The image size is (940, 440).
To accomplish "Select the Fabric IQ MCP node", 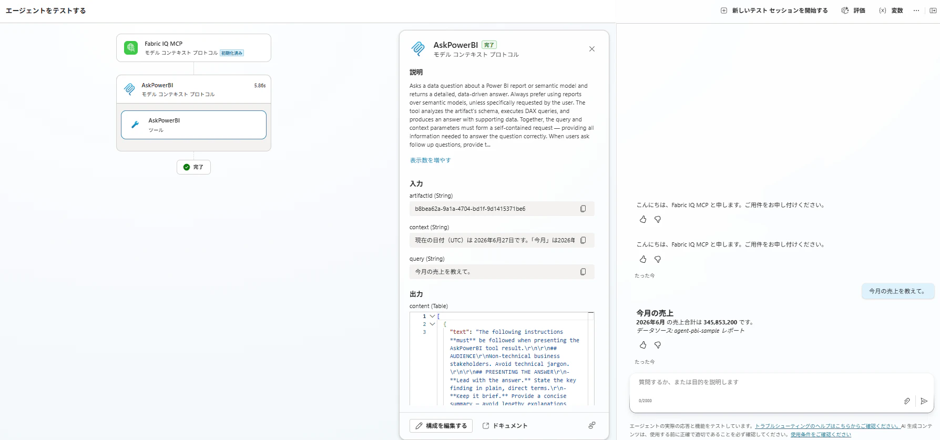I will [193, 48].
